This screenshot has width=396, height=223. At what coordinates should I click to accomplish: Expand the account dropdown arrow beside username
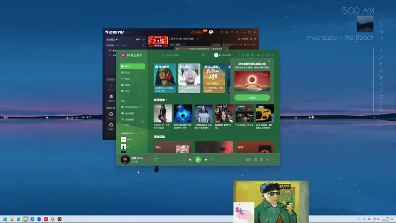pos(238,55)
